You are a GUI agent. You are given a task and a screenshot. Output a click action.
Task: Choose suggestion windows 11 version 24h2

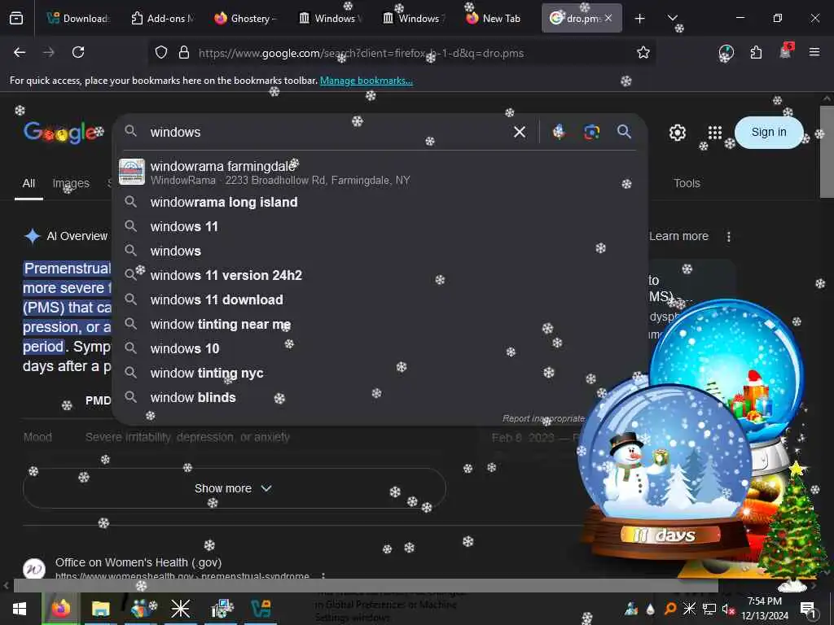(x=380, y=275)
